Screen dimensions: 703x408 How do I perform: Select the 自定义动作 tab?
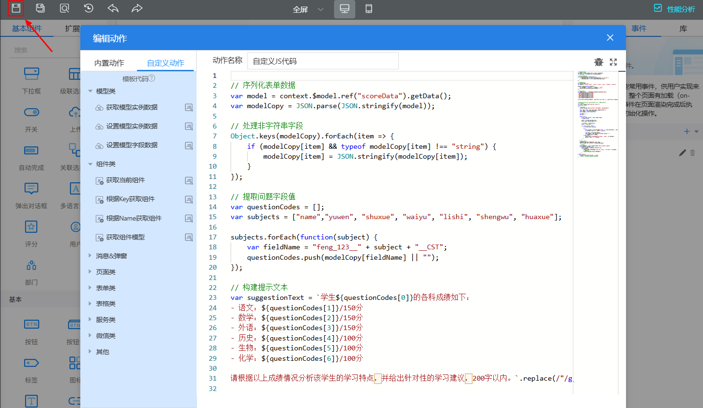click(x=165, y=63)
